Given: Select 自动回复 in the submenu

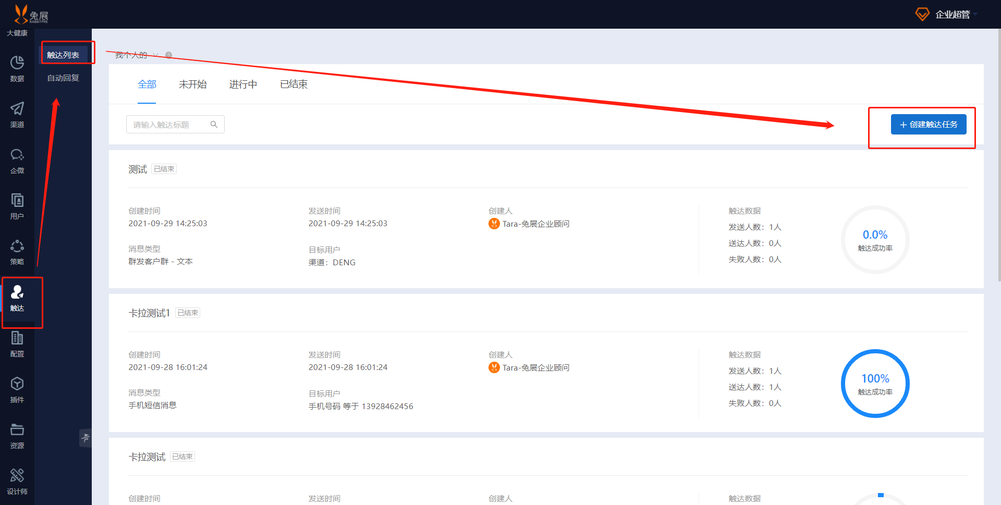Looking at the screenshot, I should point(63,78).
